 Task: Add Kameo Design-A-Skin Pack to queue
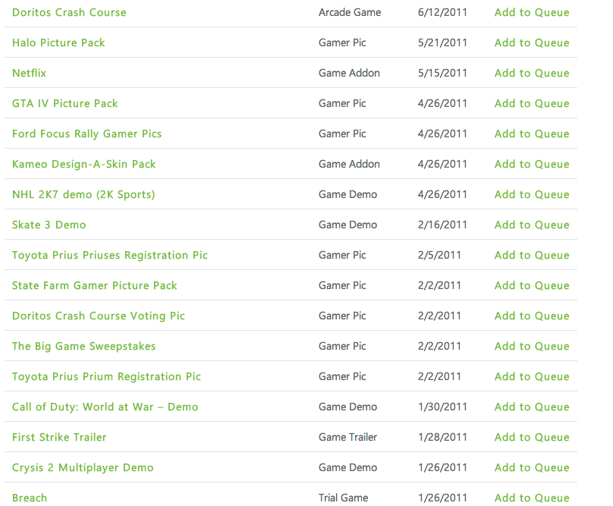(532, 164)
